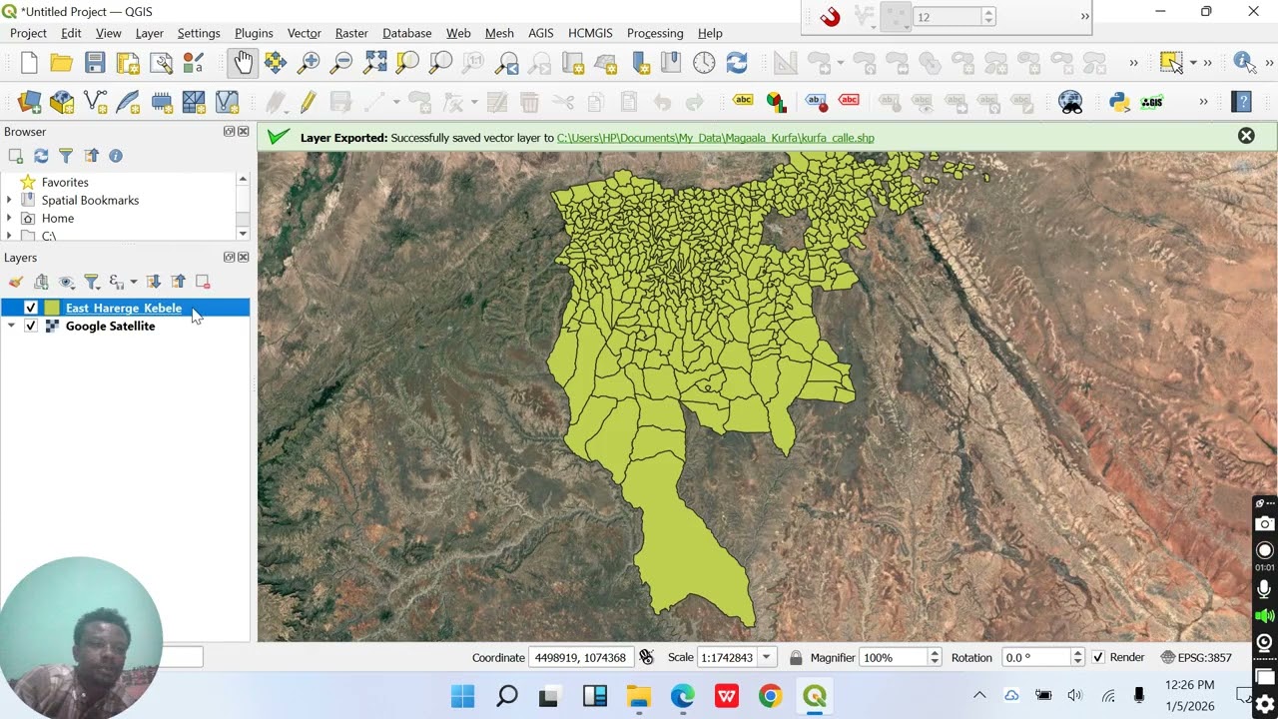Open Google Chrome from the taskbar

pos(770,695)
